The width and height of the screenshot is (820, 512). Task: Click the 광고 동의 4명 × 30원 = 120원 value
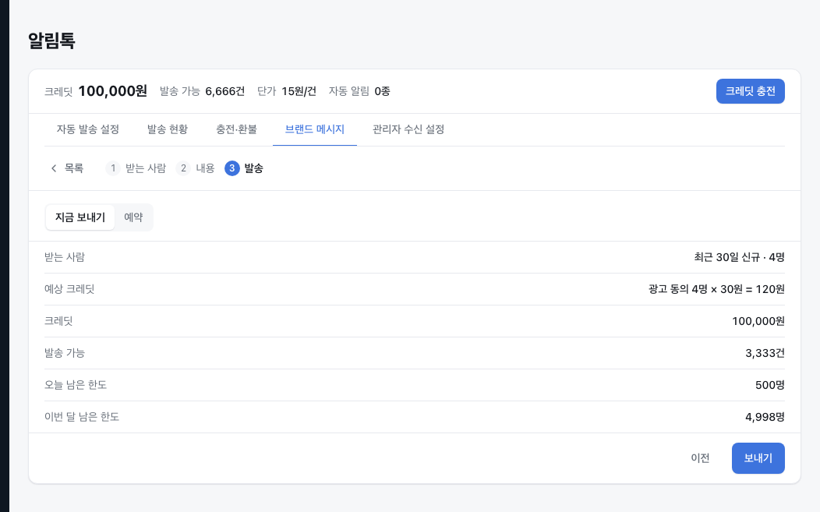click(x=716, y=289)
